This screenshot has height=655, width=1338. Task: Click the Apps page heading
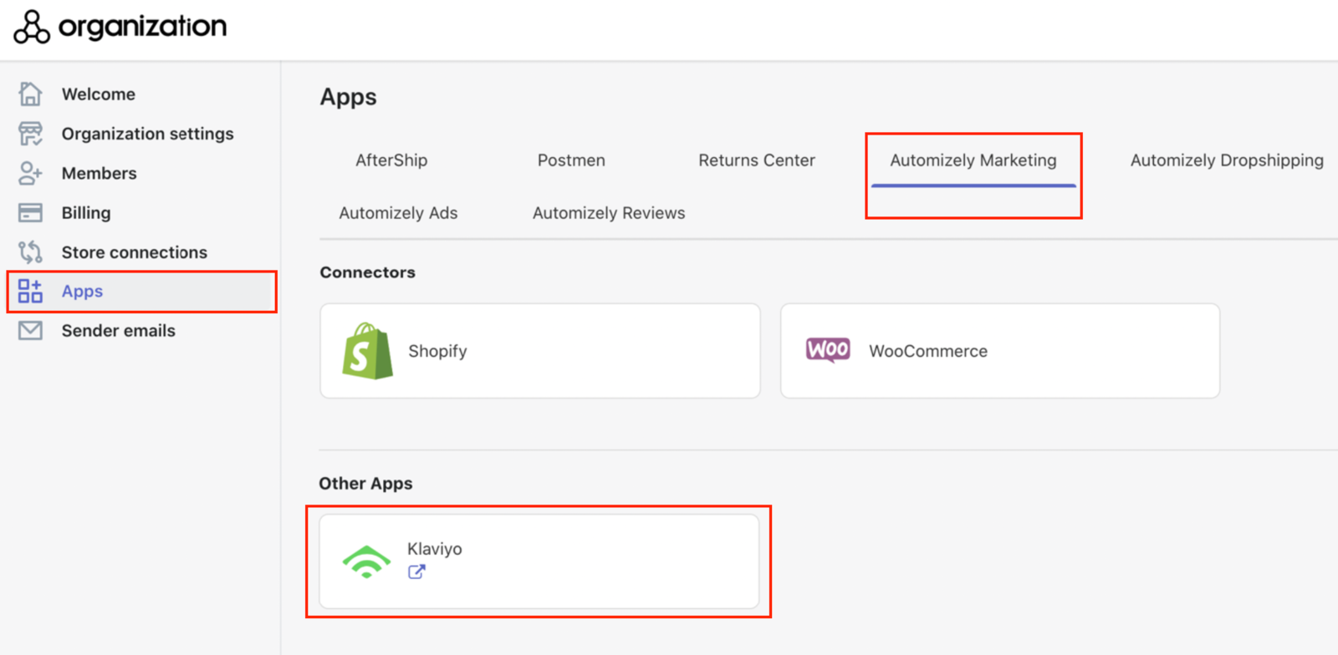(348, 98)
